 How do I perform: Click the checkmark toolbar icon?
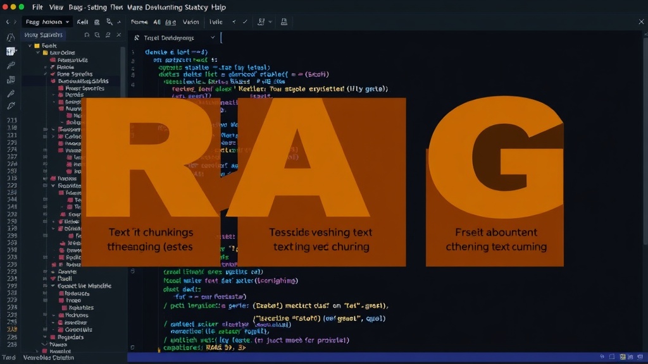[245, 22]
